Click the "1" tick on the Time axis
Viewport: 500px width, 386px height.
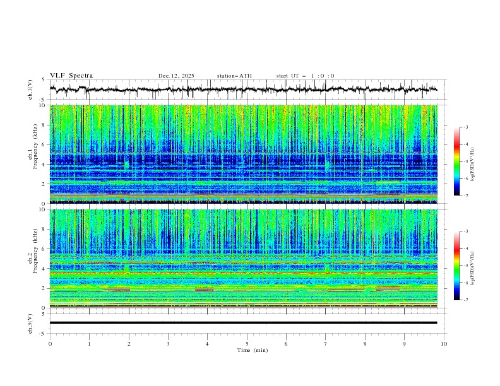click(x=89, y=344)
